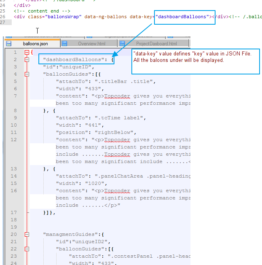
Task: Click the "id":"uniqueID" line
Action: click(x=68, y=67)
